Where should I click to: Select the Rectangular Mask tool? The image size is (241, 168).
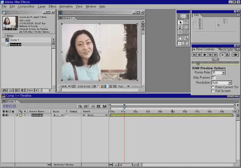[x=186, y=27]
